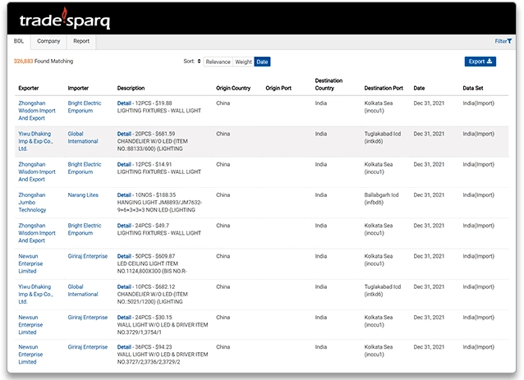Click the Importer column header
The width and height of the screenshot is (524, 380).
click(78, 88)
